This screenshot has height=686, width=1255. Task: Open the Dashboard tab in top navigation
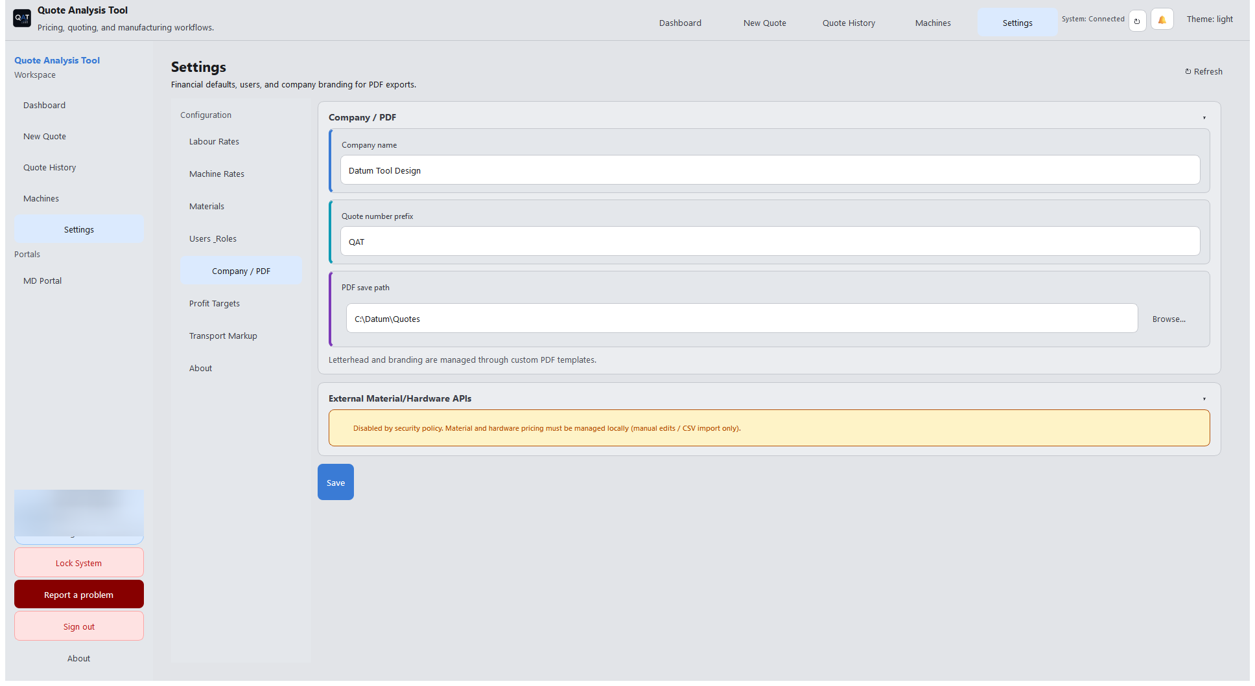click(680, 23)
